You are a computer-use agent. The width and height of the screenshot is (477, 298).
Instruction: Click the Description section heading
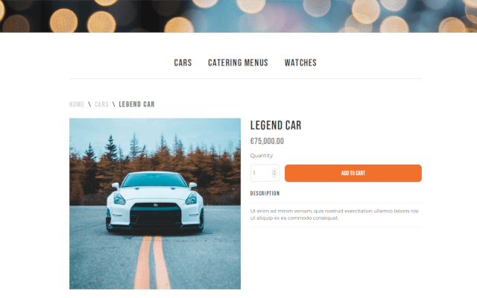click(x=265, y=194)
